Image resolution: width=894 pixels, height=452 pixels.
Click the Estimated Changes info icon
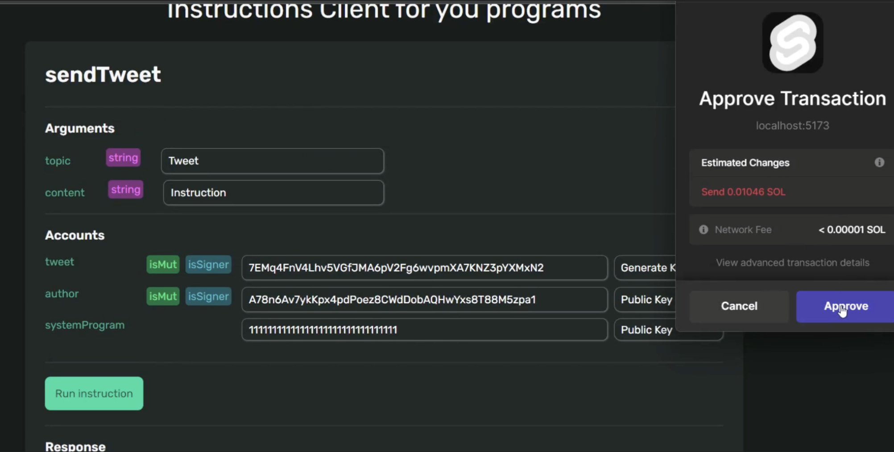pos(879,162)
